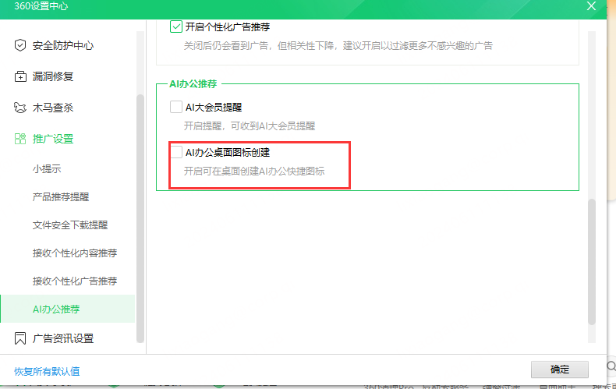Screen dimensions: 616x389
Task: Select the 小提示 sub-item
Action: (47, 169)
